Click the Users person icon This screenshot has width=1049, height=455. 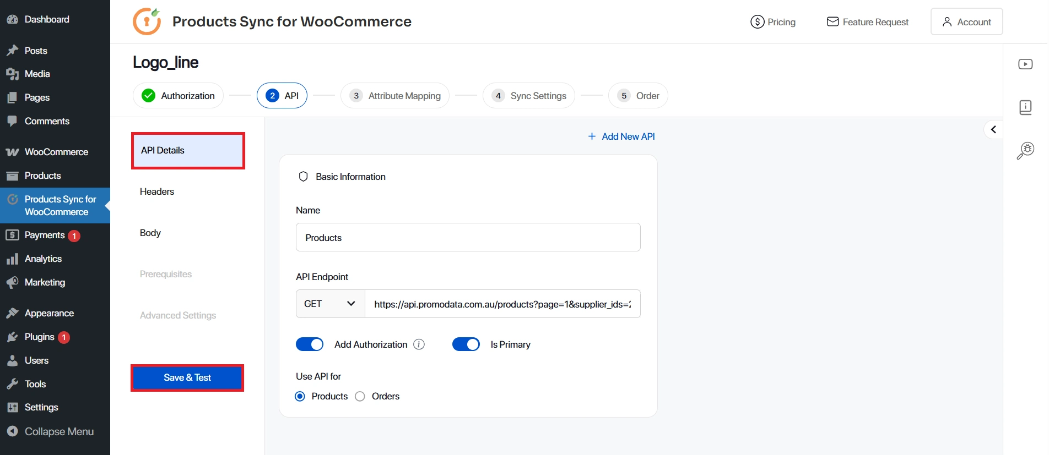(x=12, y=360)
